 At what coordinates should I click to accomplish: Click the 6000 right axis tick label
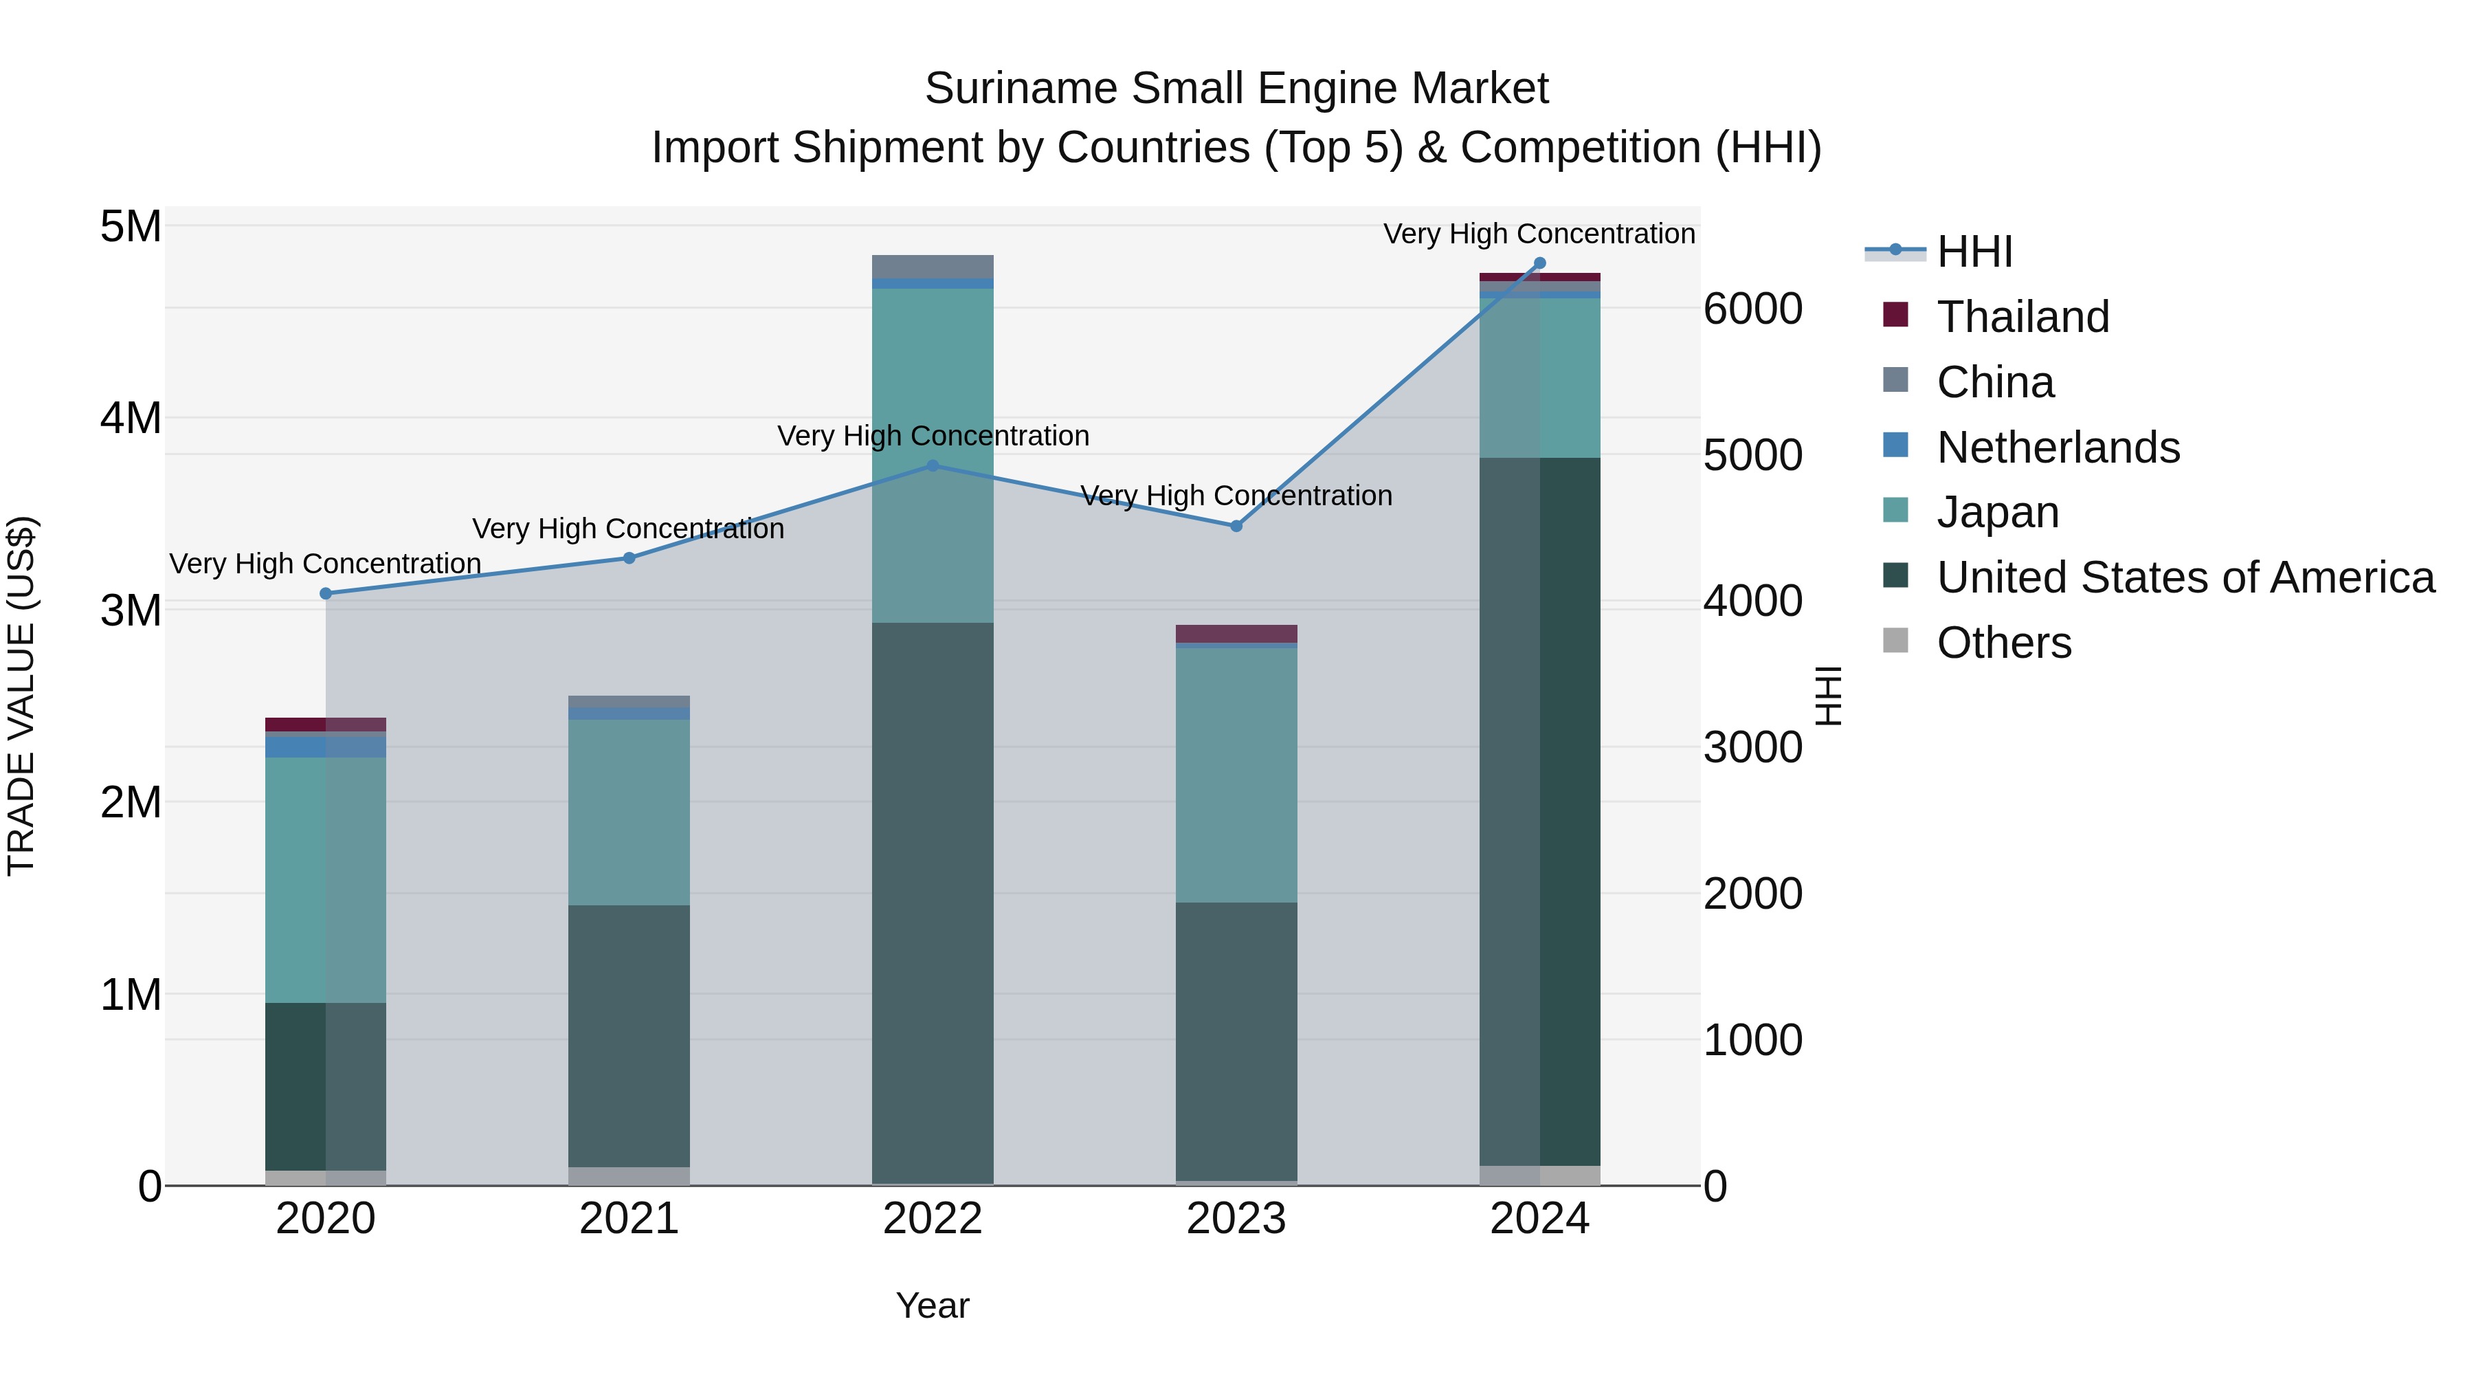pos(1752,309)
